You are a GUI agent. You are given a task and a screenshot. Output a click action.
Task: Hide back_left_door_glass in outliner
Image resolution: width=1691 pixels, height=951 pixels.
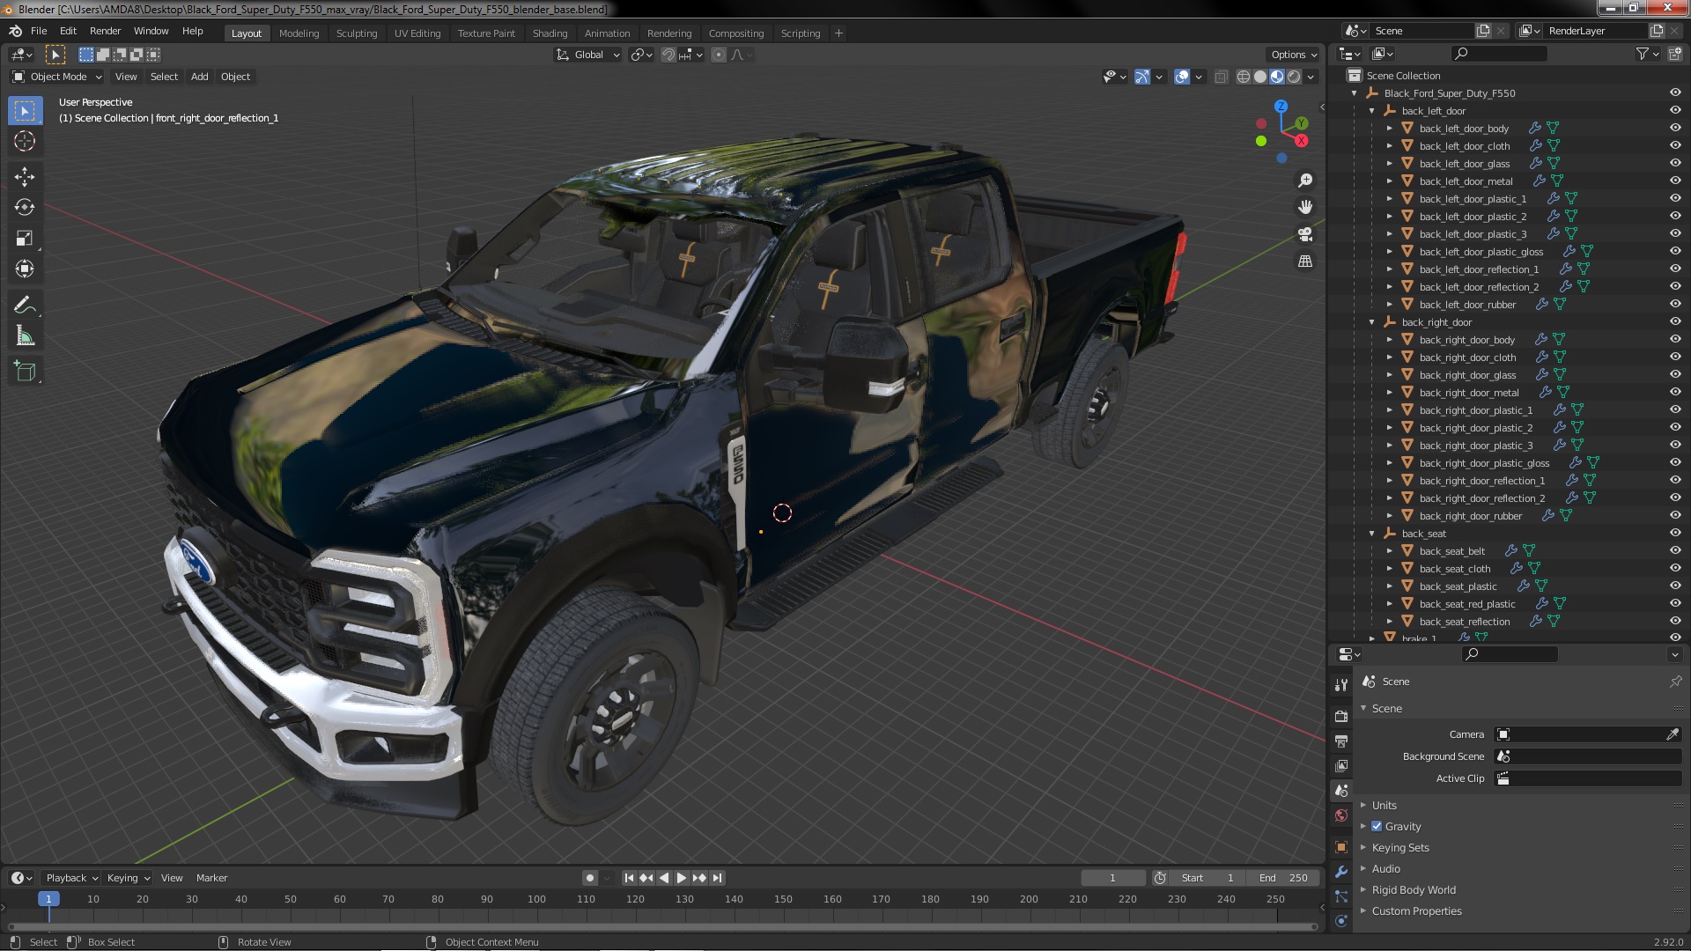(x=1675, y=164)
